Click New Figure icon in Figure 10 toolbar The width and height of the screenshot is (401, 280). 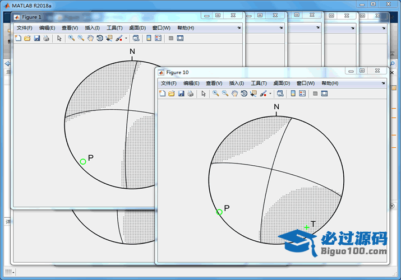(x=163, y=94)
